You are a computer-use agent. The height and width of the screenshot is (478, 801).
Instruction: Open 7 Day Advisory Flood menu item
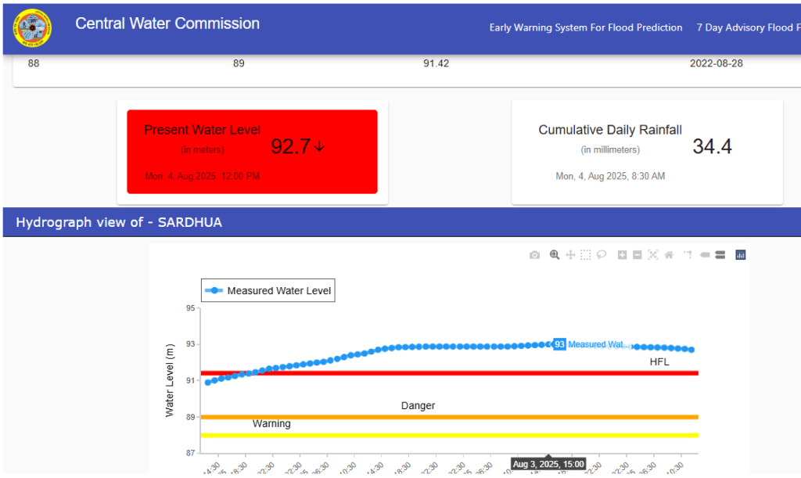[x=746, y=27]
